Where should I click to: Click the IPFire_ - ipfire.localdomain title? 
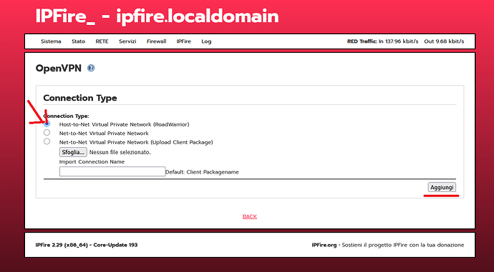157,16
